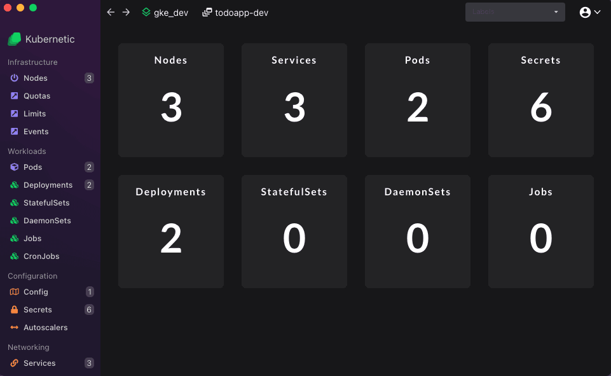The height and width of the screenshot is (376, 611).
Task: Open the DaemonSets dashboard card
Action: coord(418,232)
